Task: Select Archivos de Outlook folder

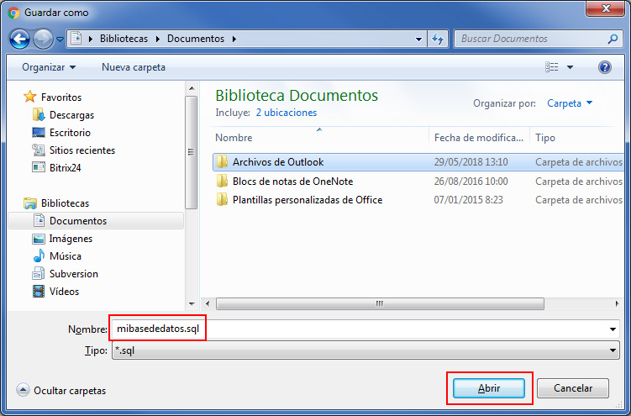Action: coord(418,162)
